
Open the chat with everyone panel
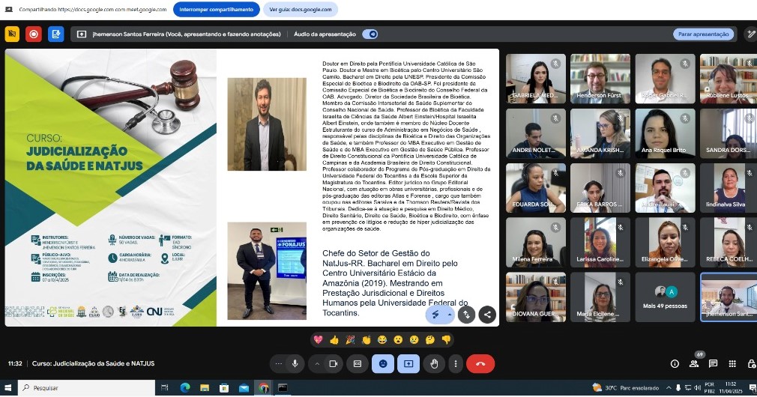(713, 363)
